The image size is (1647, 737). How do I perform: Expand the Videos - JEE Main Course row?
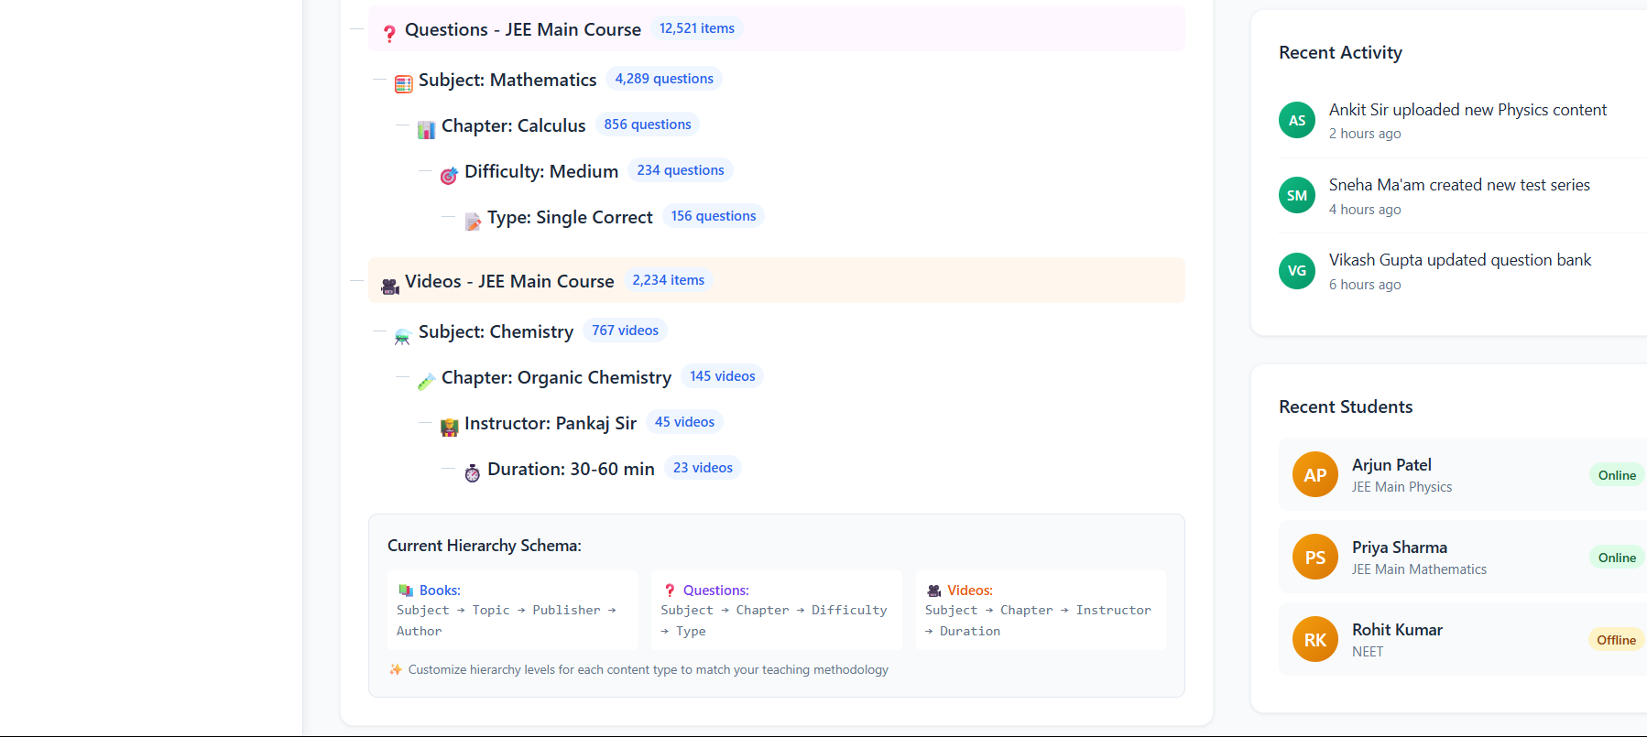click(509, 281)
